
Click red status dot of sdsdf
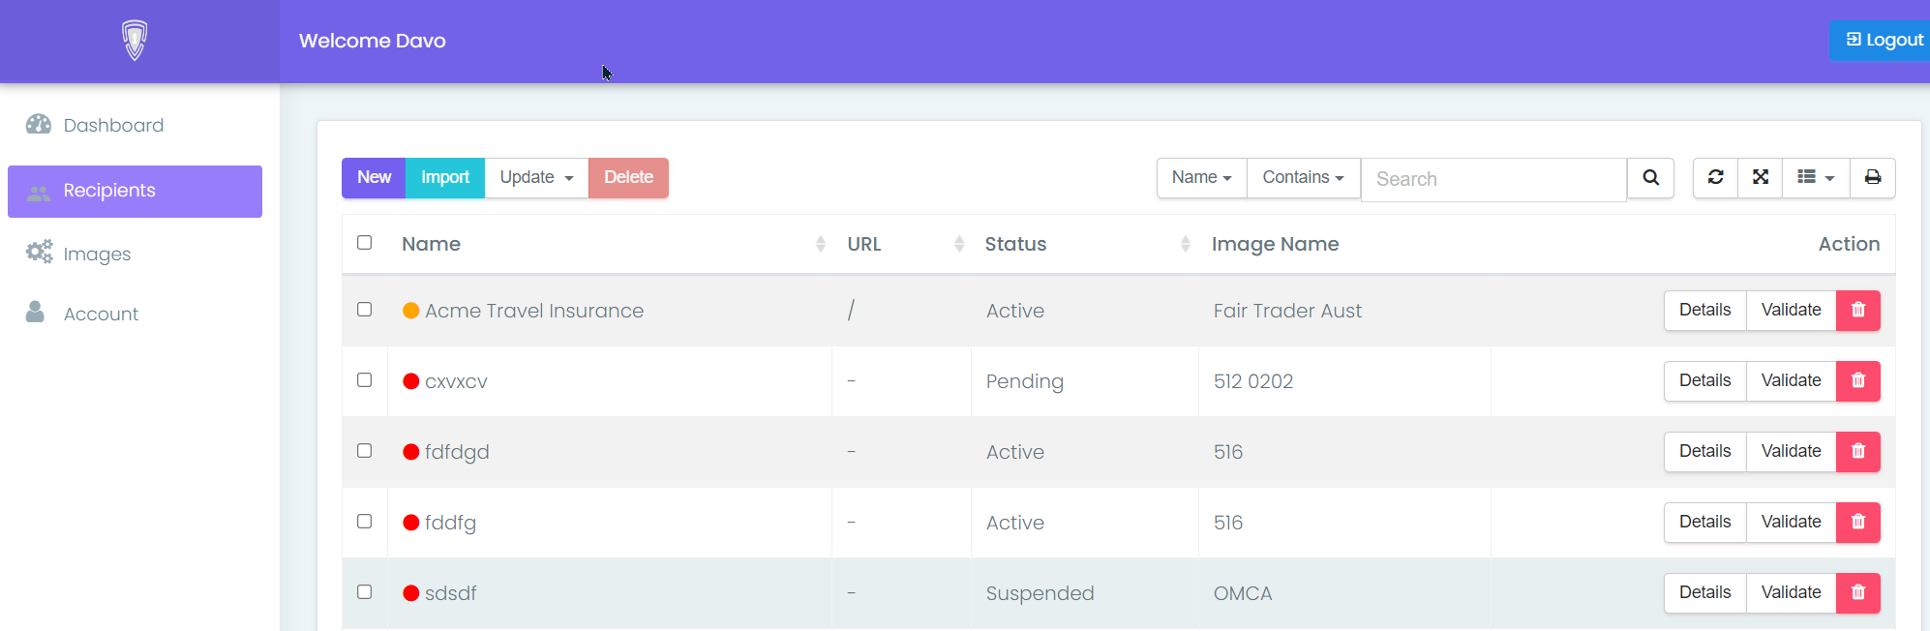pos(411,593)
